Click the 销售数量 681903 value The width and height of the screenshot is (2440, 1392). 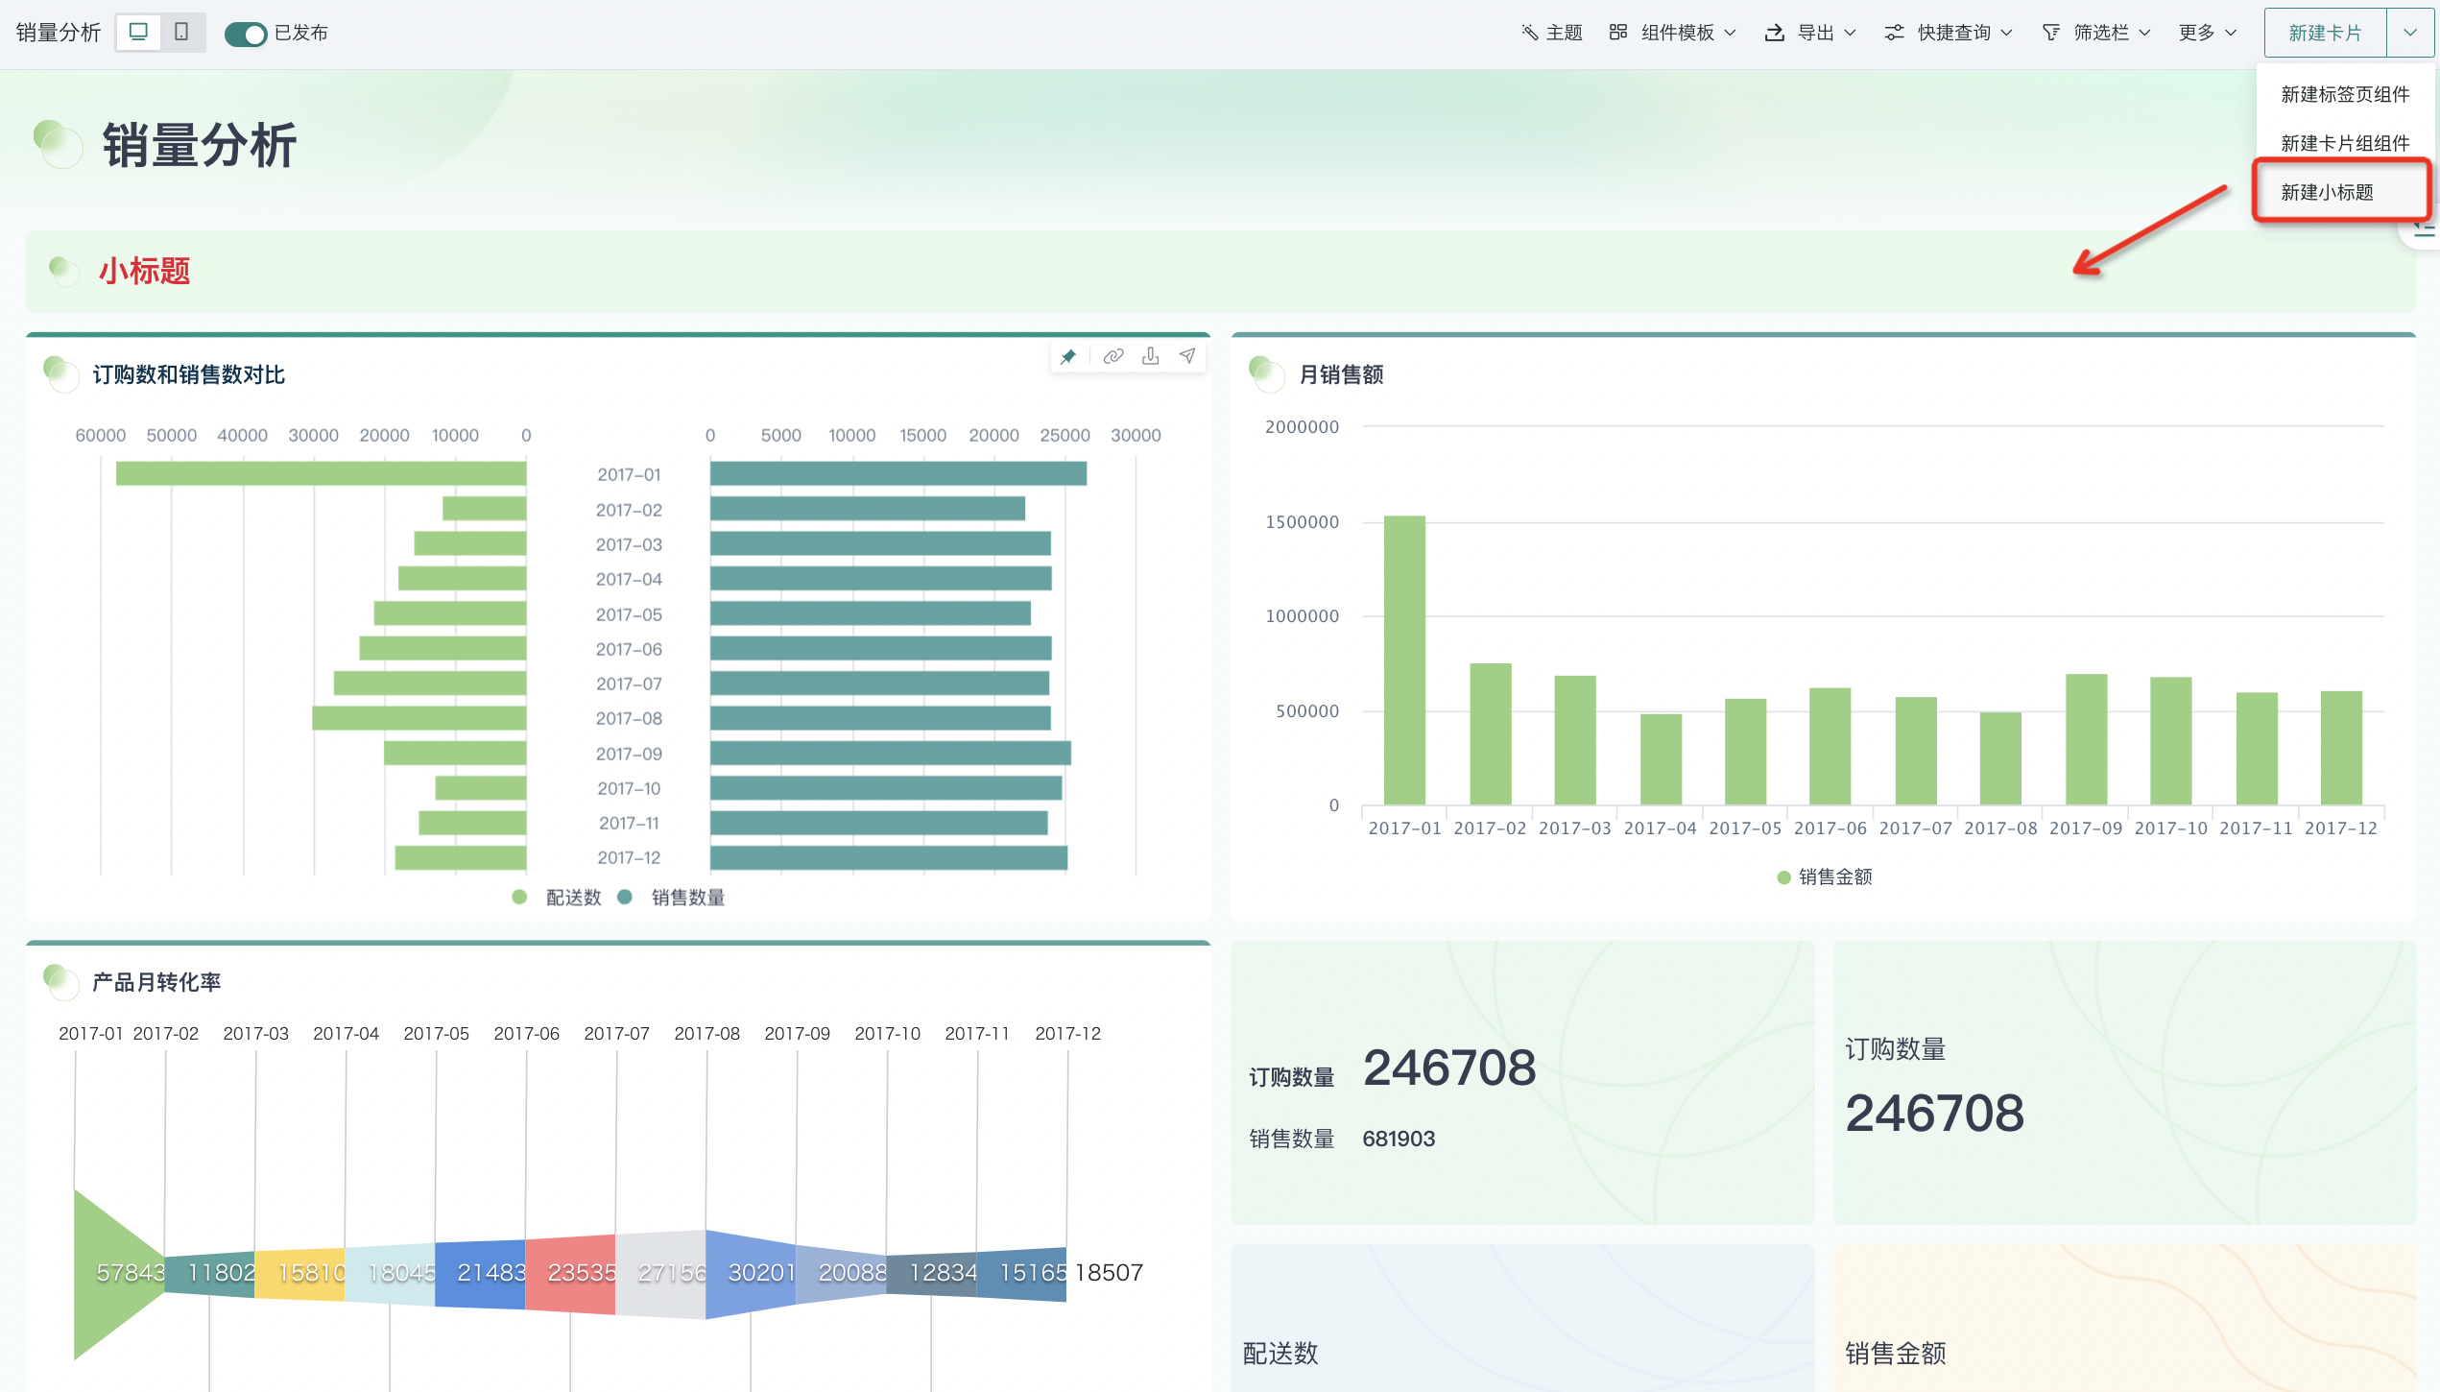click(1399, 1139)
